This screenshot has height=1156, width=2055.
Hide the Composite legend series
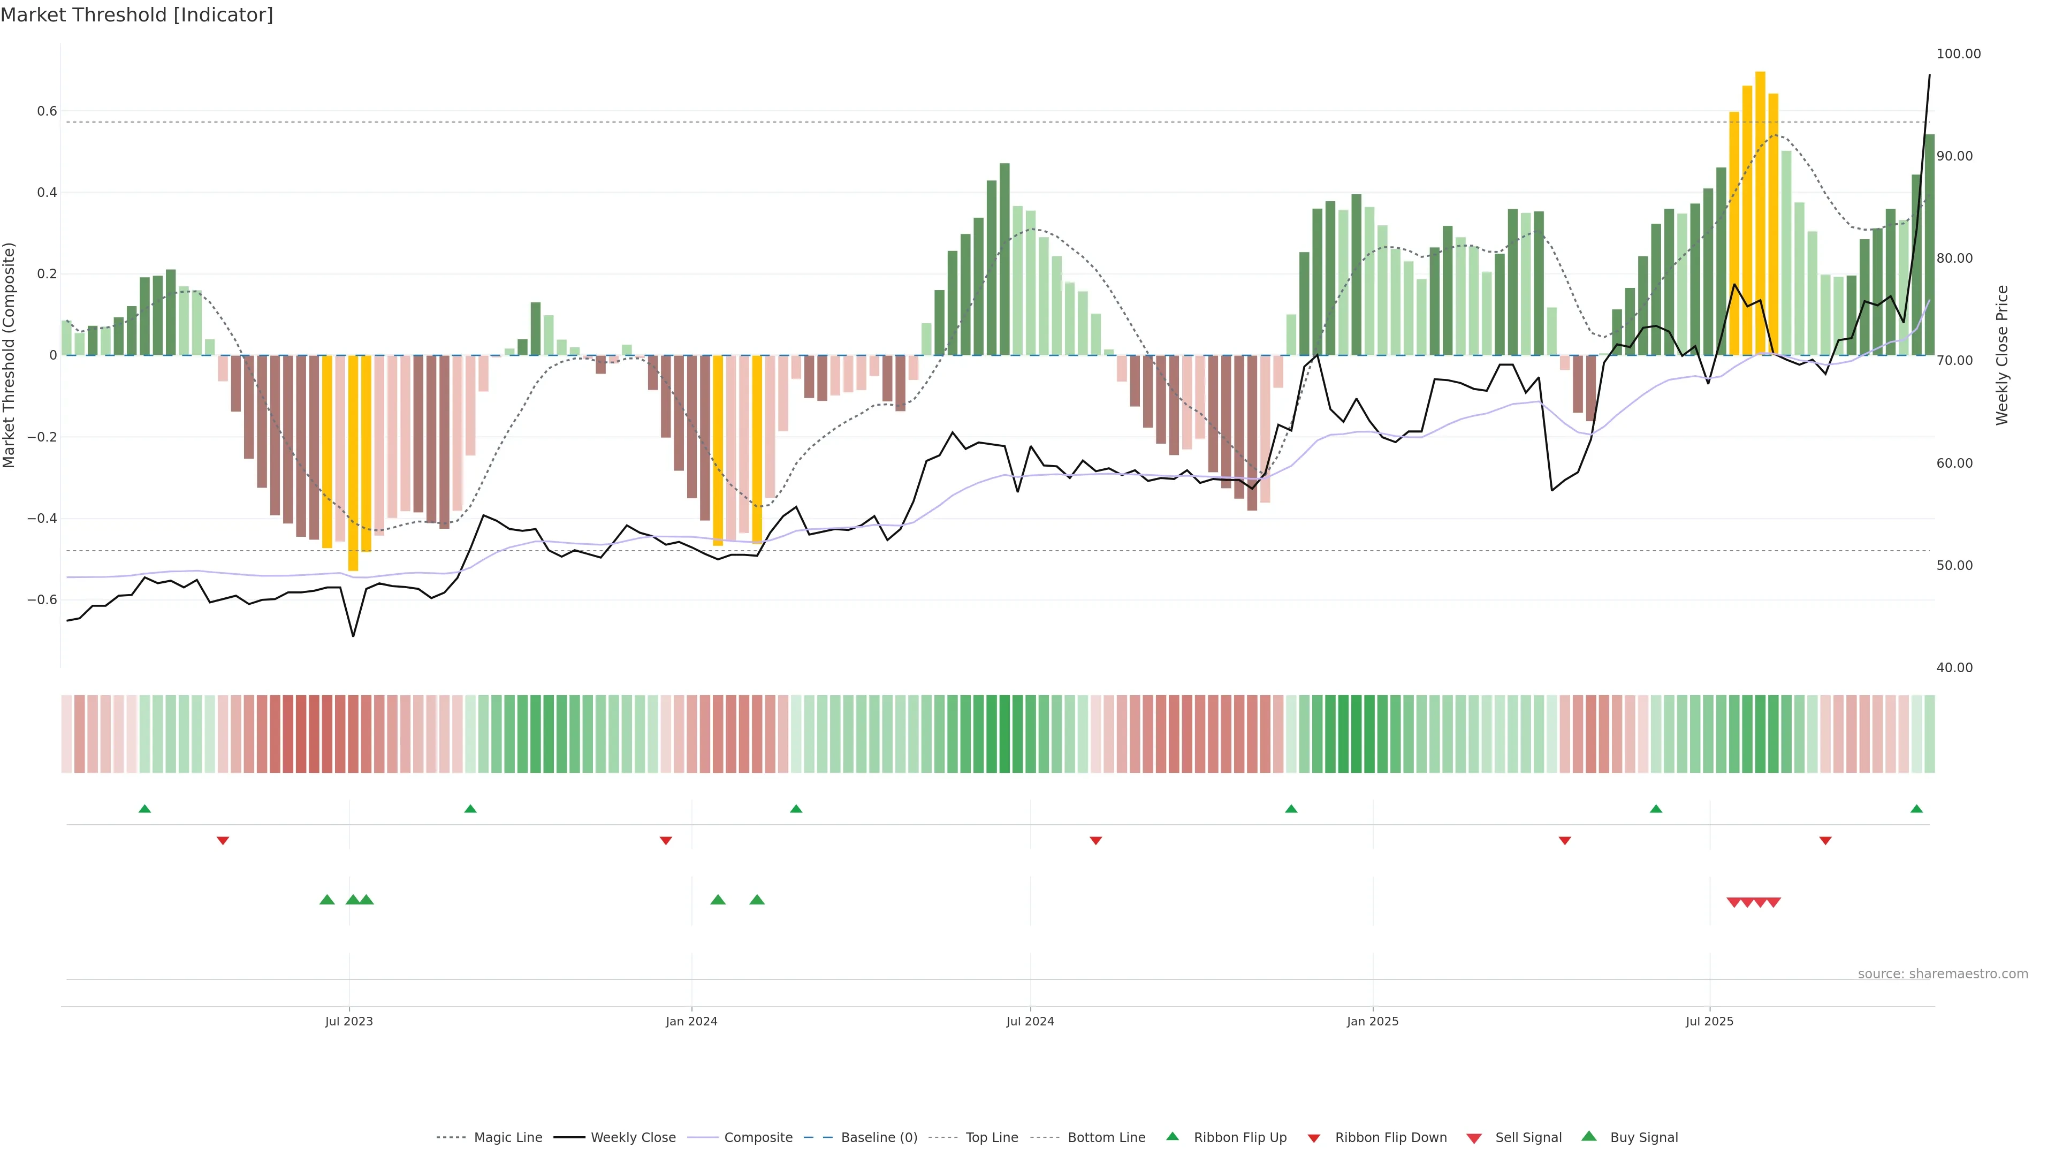coord(758,1138)
